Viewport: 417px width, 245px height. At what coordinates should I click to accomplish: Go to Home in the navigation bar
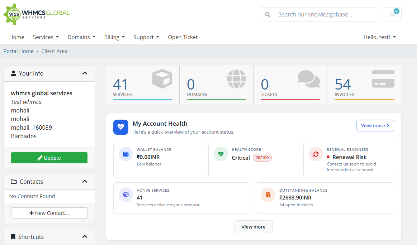[x=17, y=37]
